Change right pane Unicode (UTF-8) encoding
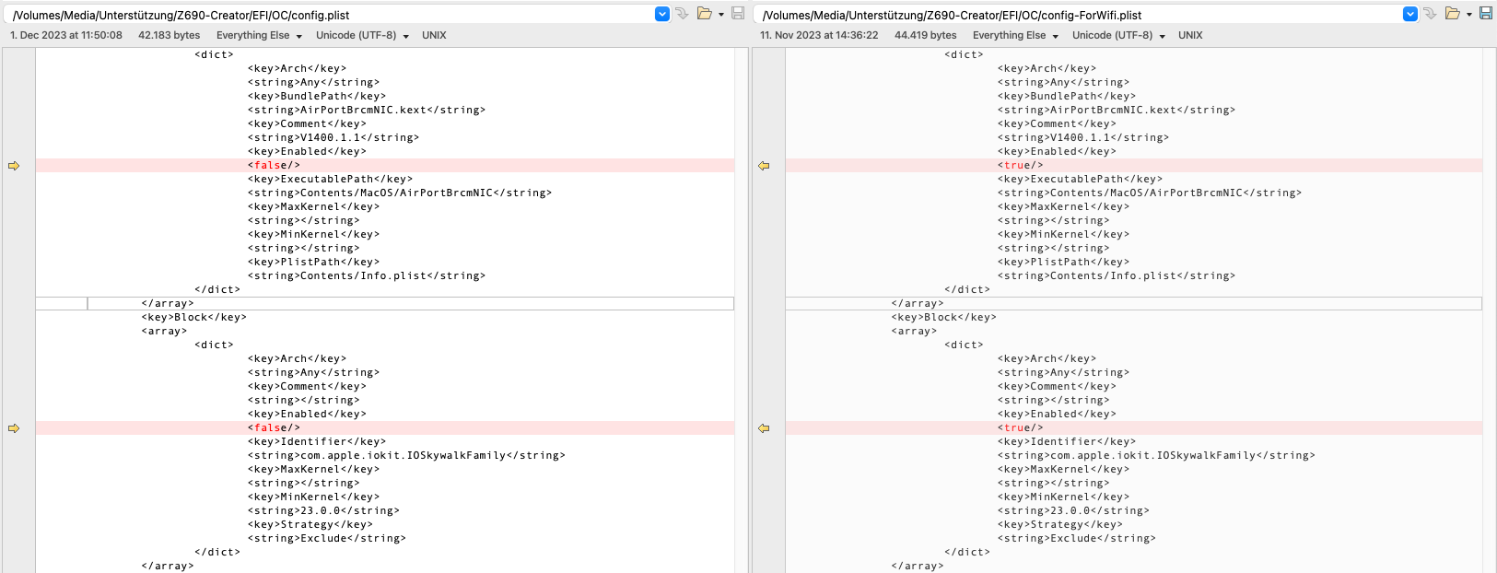This screenshot has width=1497, height=573. click(1118, 36)
